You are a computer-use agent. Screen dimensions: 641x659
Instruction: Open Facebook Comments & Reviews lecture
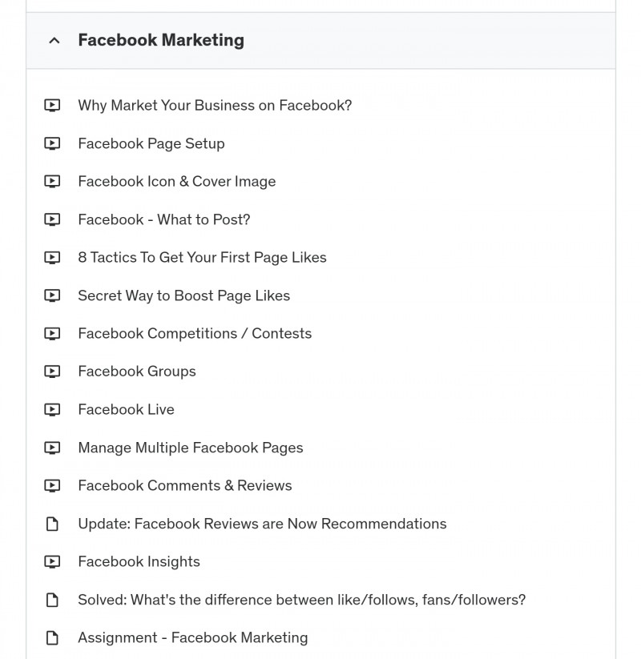pos(185,486)
